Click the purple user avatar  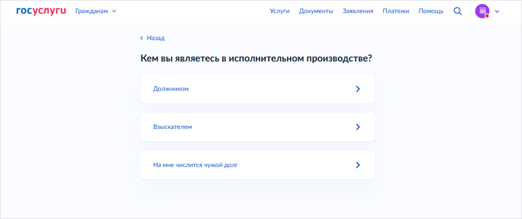[482, 11]
